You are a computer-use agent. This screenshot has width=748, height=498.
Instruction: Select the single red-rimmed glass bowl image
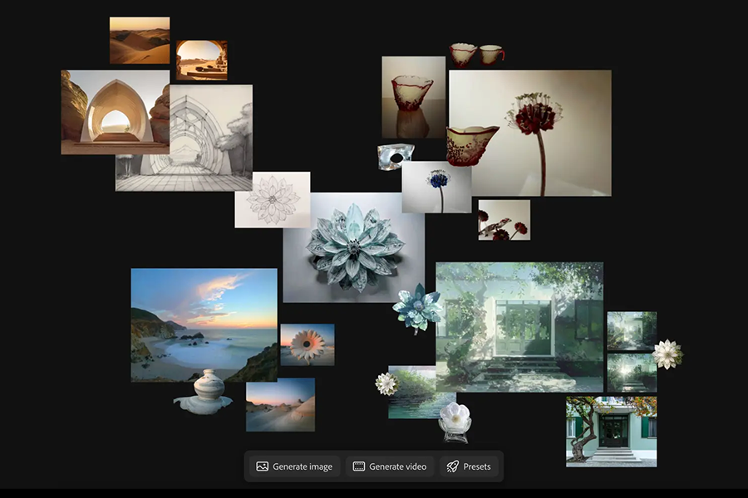[x=414, y=97]
